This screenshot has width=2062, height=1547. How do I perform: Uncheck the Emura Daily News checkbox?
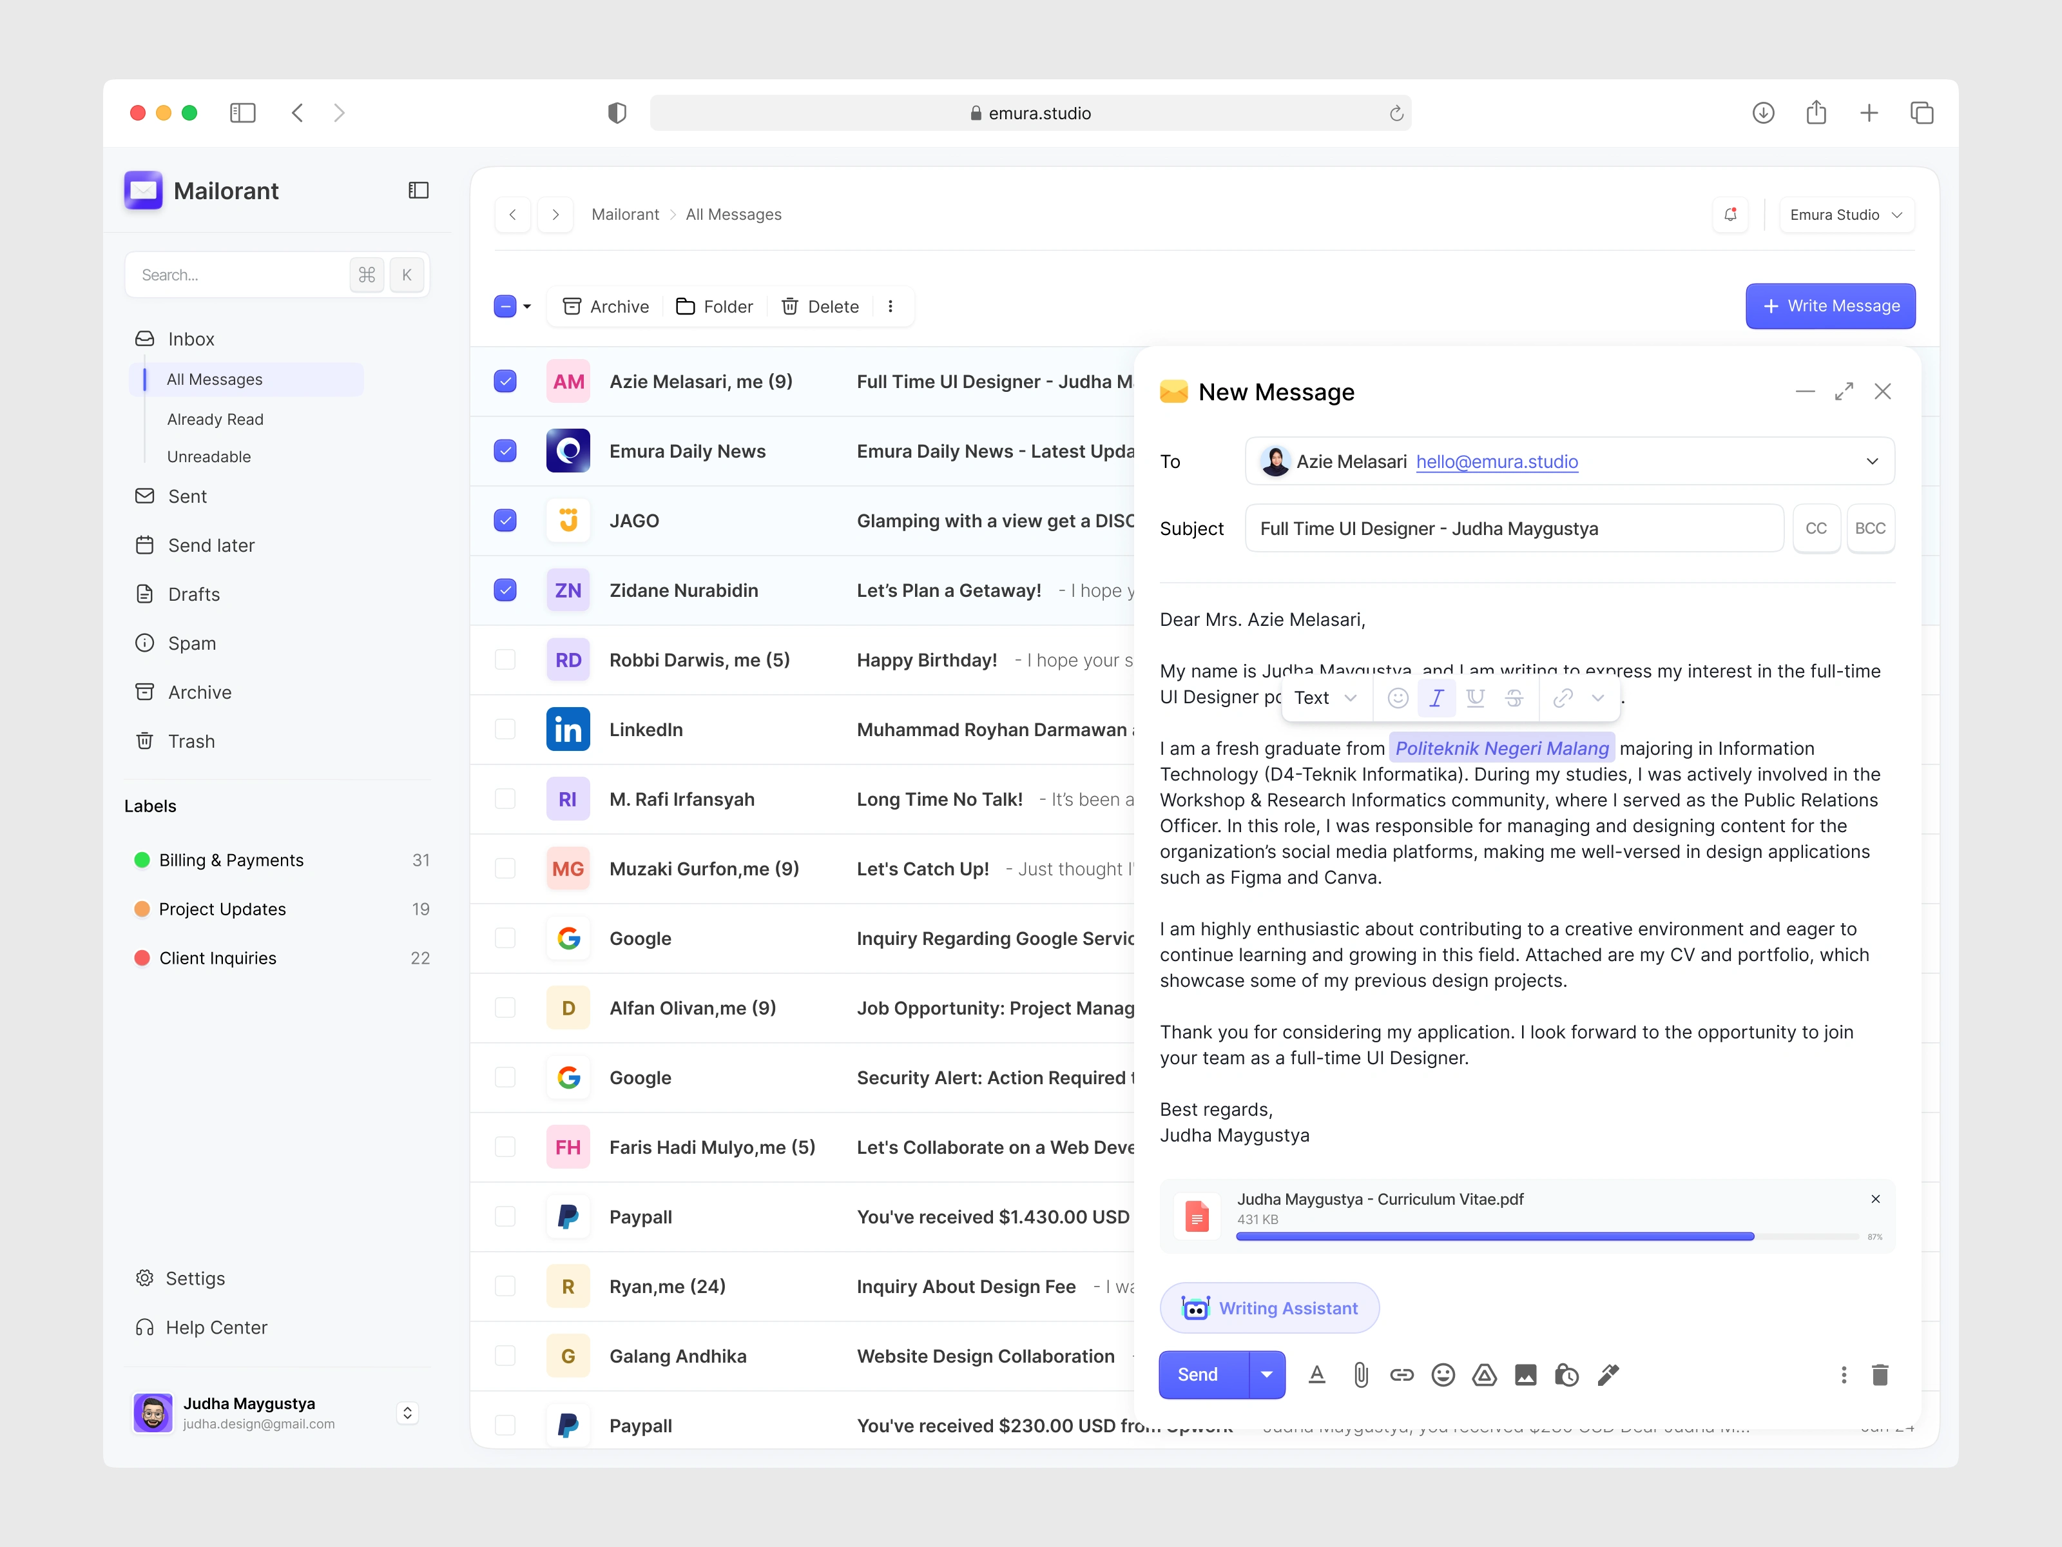coord(505,451)
